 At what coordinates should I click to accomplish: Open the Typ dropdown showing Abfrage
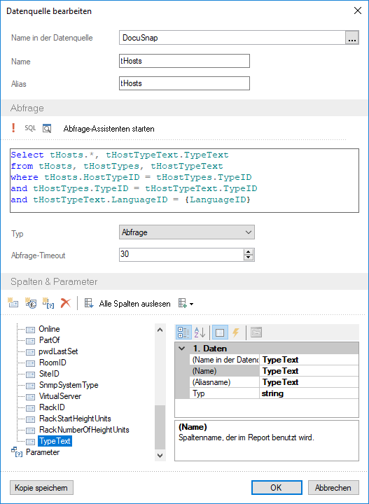(x=187, y=232)
